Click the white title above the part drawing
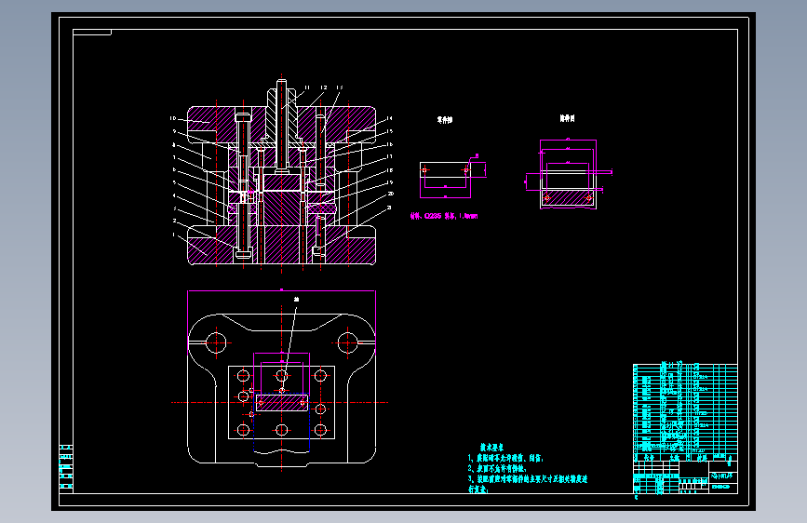The image size is (807, 523). tap(445, 120)
